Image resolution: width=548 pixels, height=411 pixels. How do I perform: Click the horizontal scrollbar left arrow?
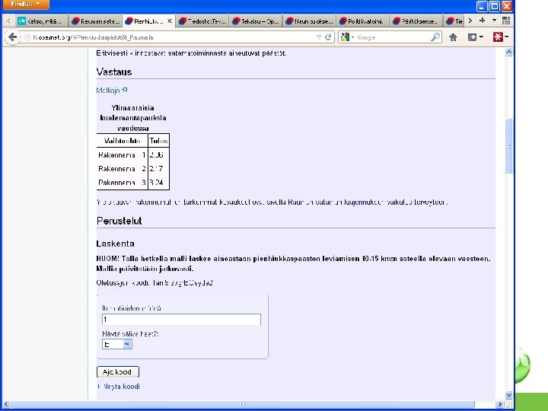click(x=6, y=404)
